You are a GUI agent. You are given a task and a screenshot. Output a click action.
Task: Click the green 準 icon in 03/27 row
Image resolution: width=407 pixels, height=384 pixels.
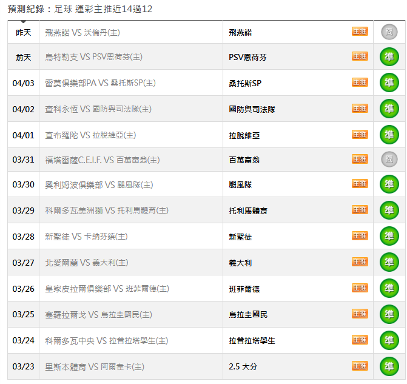(389, 262)
